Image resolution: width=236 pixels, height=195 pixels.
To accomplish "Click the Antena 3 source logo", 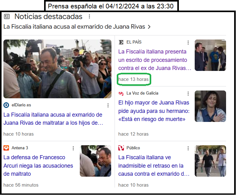I will 6,148.
